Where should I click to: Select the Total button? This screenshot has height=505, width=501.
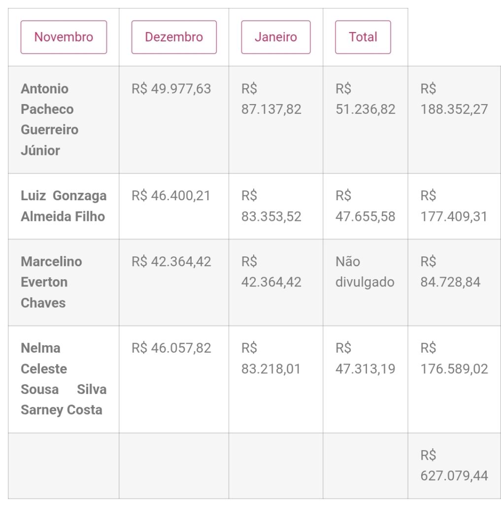pos(363,37)
